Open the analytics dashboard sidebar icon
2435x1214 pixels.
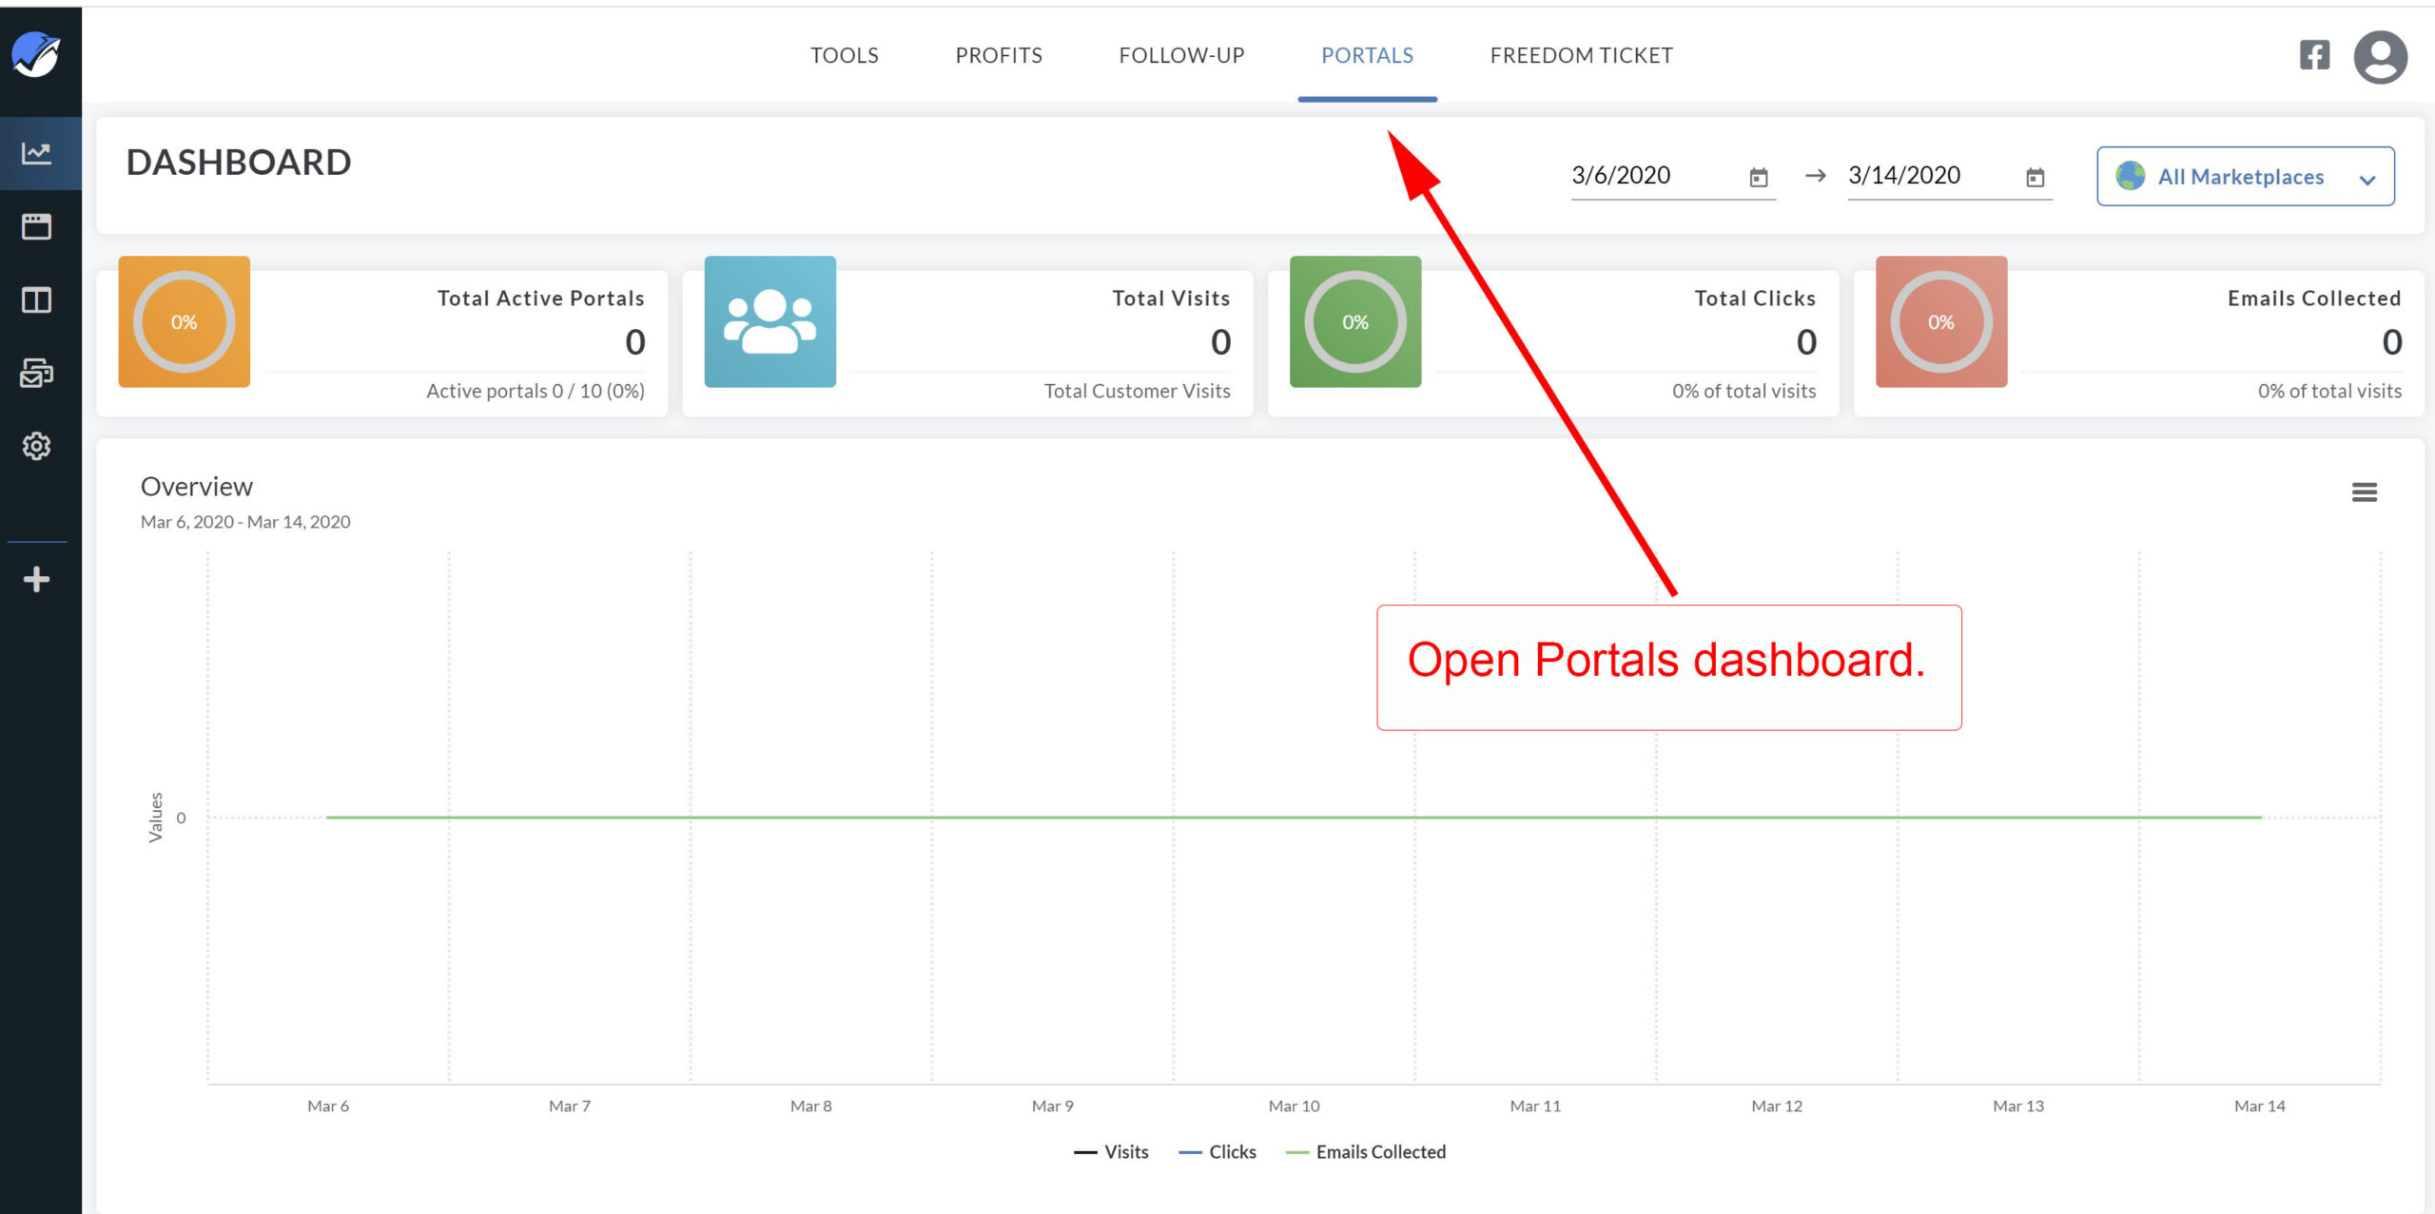[37, 151]
